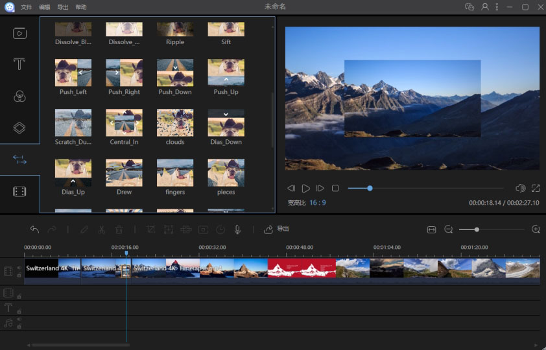
Task: Play the video preview
Action: (305, 189)
